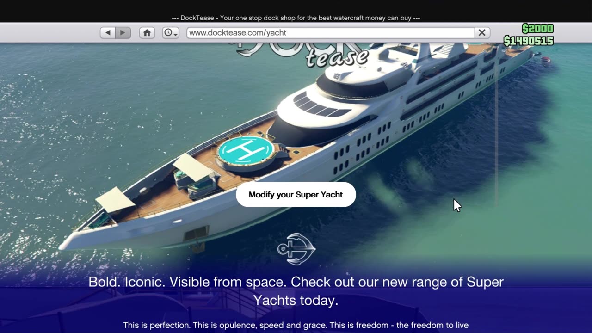Click the Bold. Iconic. Visible from space headline
This screenshot has width=592, height=333.
coord(296,291)
